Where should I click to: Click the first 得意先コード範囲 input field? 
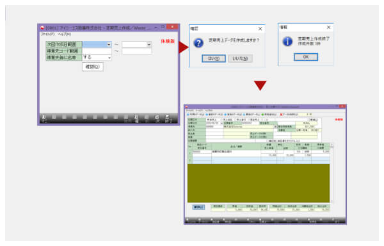pyautogui.click(x=97, y=51)
